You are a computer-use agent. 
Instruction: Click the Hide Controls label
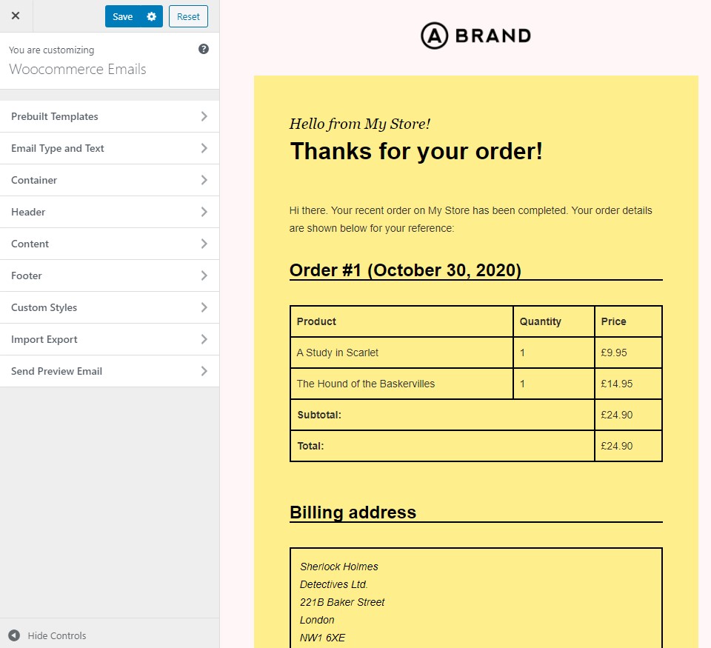pyautogui.click(x=57, y=635)
